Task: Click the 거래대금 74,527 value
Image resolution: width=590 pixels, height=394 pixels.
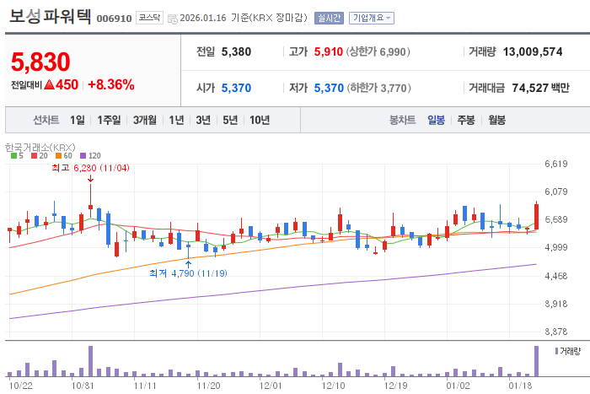Action: [x=530, y=88]
